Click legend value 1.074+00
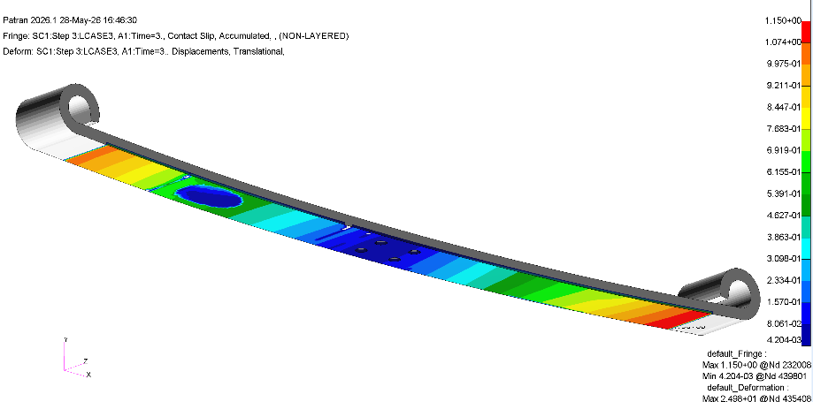The height and width of the screenshot is (402, 813). (x=783, y=42)
